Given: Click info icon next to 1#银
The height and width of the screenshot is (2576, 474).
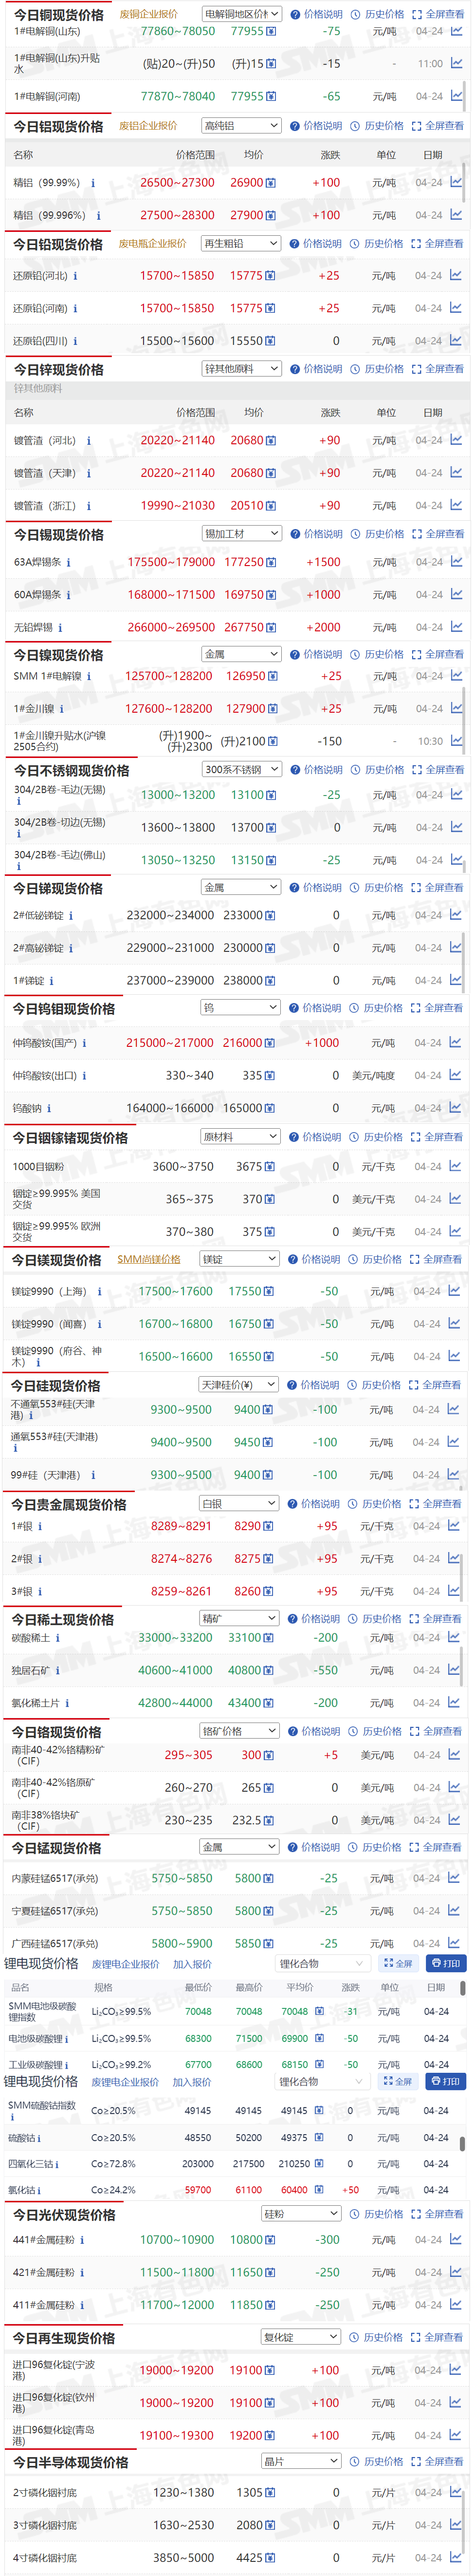Looking at the screenshot, I should [x=41, y=1526].
